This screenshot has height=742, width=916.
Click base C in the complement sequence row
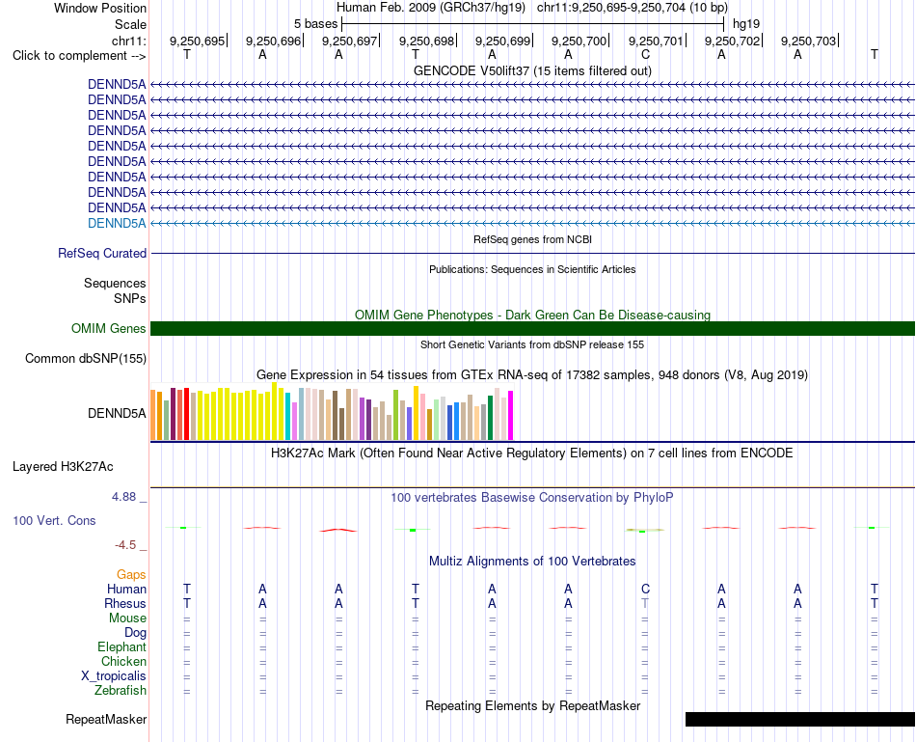coord(645,55)
